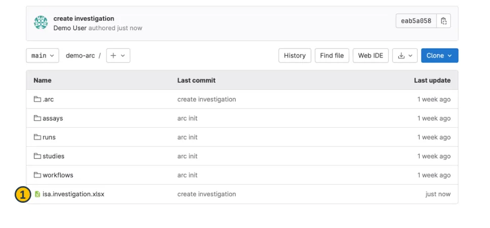Click the isa.investigation.xlsx spreadsheet file icon
The width and height of the screenshot is (490, 228).
click(x=37, y=194)
